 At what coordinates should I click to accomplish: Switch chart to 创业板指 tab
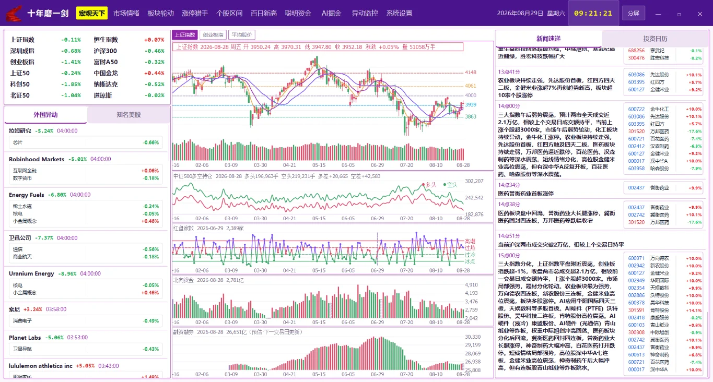coord(213,35)
